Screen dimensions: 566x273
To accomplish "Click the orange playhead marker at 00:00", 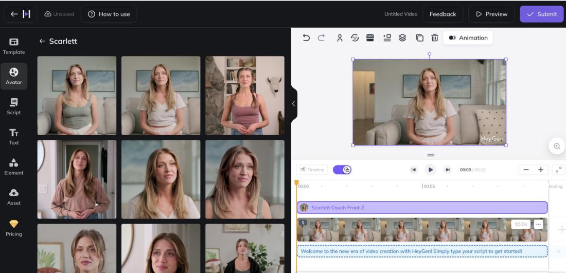I will pos(297,183).
